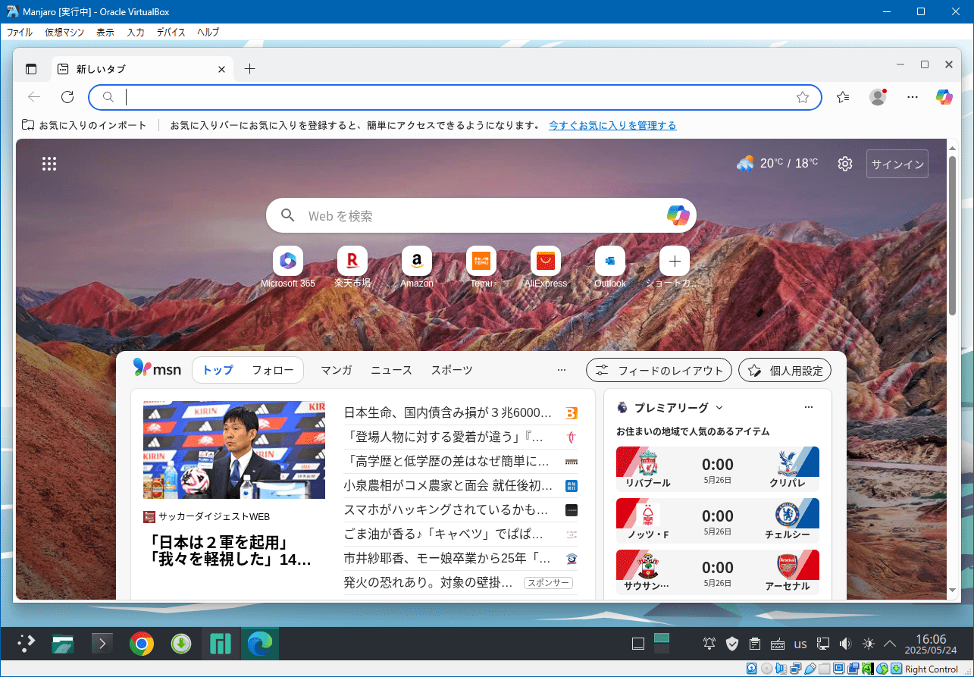Open the tab actions menu icon
Image resolution: width=974 pixels, height=677 pixels.
point(31,69)
